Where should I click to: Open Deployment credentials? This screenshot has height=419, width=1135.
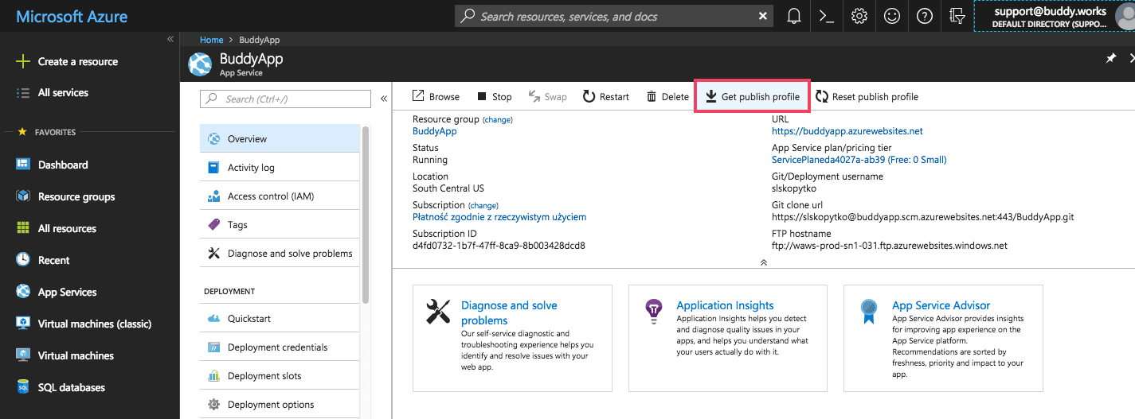[280, 347]
